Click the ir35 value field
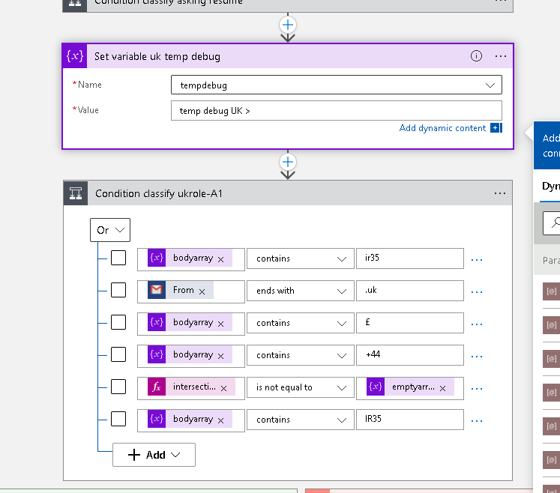Screen dimensions: 560x493 [x=410, y=258]
